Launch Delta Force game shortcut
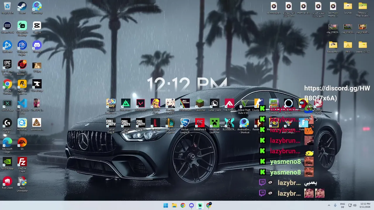The image size is (374, 210). pos(126,105)
